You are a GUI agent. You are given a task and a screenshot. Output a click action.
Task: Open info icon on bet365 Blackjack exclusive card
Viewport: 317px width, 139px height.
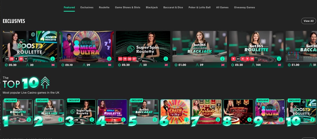point(222,59)
